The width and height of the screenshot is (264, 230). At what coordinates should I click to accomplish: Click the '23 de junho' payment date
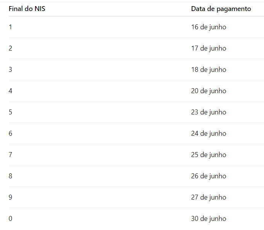pos(209,113)
